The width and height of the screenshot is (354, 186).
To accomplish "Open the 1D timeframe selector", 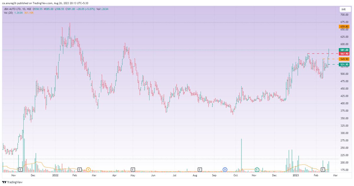I will point(24,9).
